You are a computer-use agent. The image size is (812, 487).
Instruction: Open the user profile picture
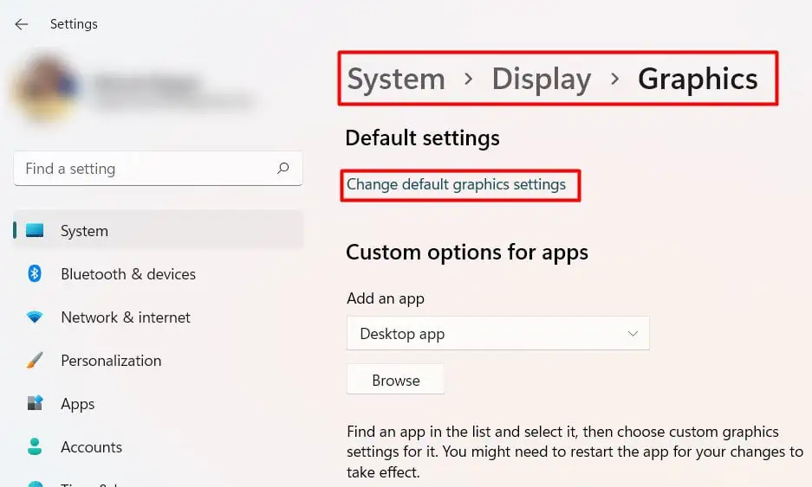[x=46, y=88]
